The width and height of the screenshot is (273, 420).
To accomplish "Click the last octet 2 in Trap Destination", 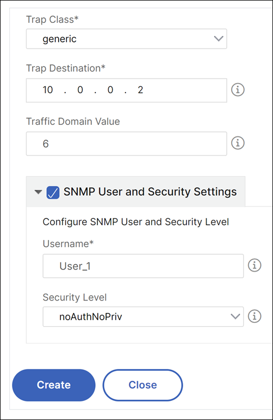I will 140,90.
